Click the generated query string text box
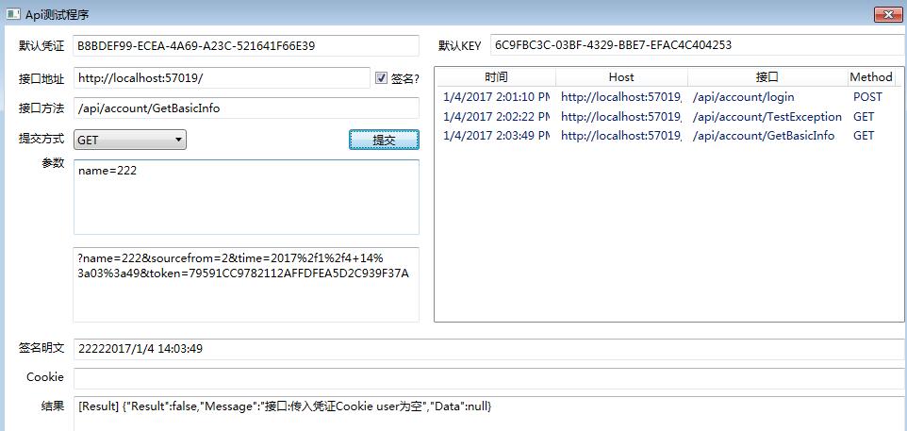This screenshot has height=431, width=907. [245, 284]
